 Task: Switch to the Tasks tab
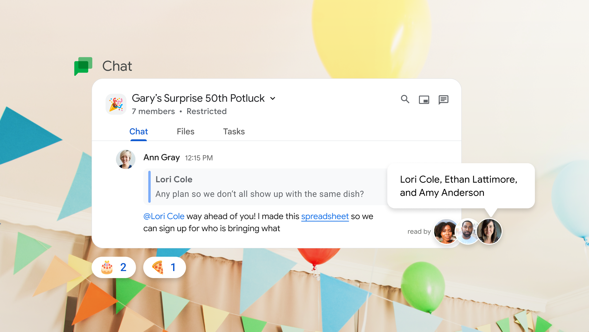click(x=234, y=131)
